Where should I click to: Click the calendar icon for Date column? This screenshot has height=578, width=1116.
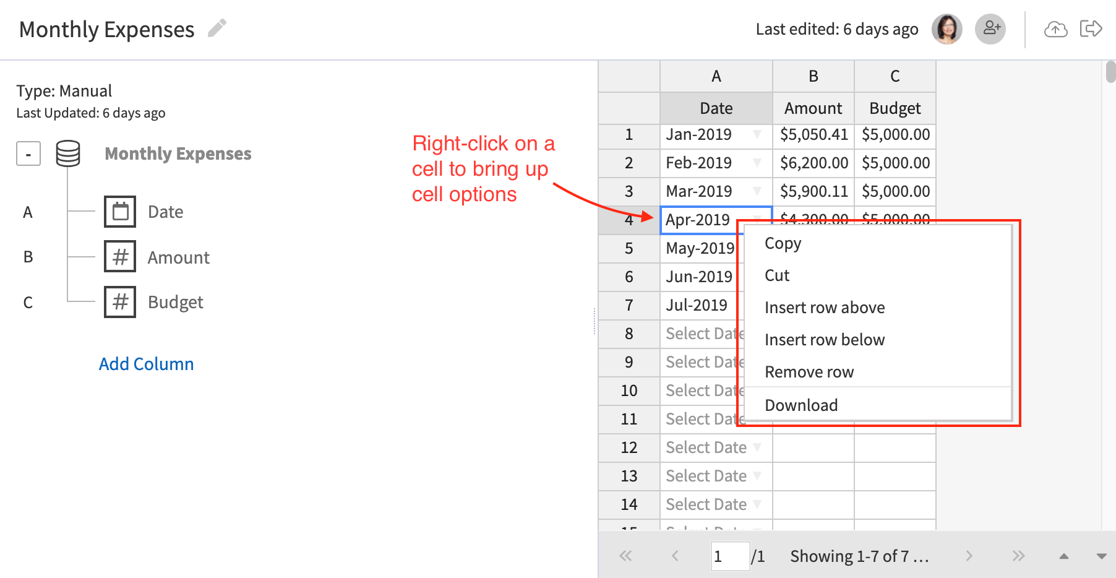click(x=120, y=212)
